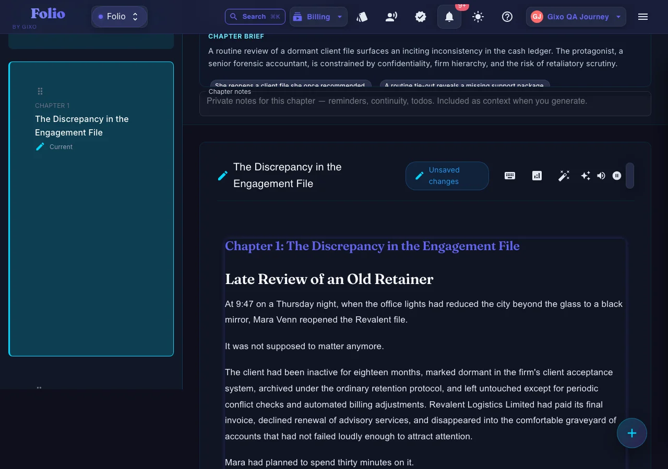Click purple 'Chapter 1: The Discrepancy' heading
The image size is (668, 469).
372,246
